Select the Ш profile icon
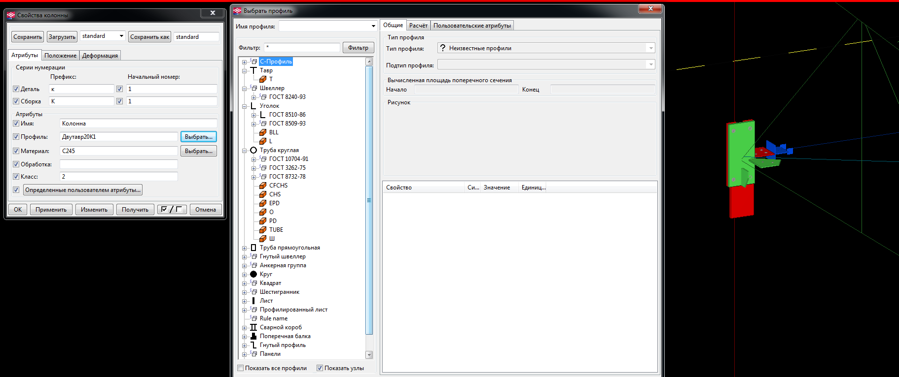899x377 pixels. 263,239
